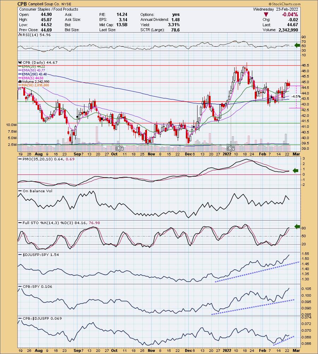Click the Options value yes
The height and width of the screenshot is (354, 318).
pyautogui.click(x=176, y=15)
